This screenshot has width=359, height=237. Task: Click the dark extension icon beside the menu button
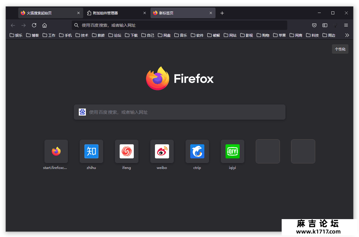tap(335, 25)
